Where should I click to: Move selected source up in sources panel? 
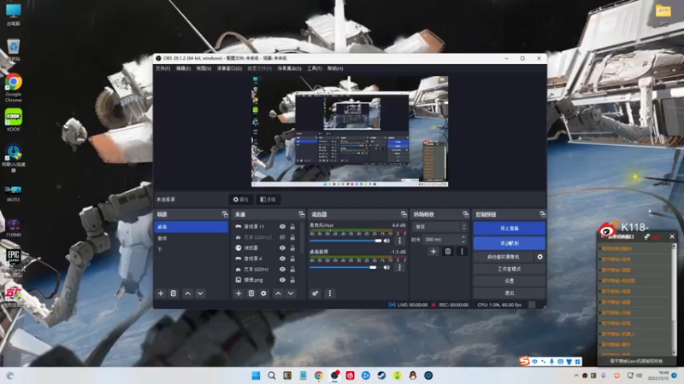click(278, 294)
